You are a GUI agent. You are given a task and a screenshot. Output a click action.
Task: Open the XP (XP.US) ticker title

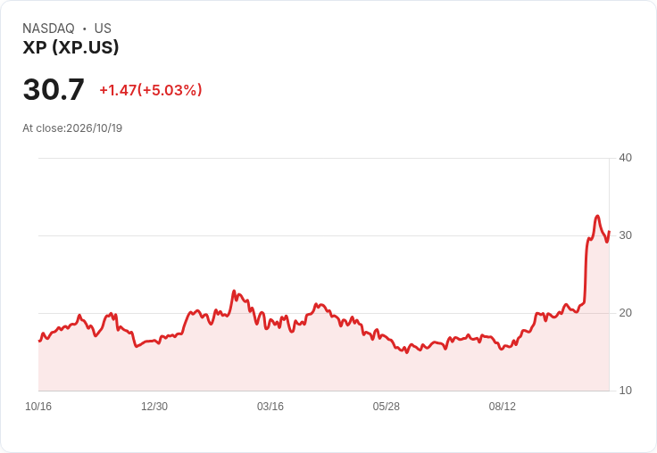[x=71, y=47]
